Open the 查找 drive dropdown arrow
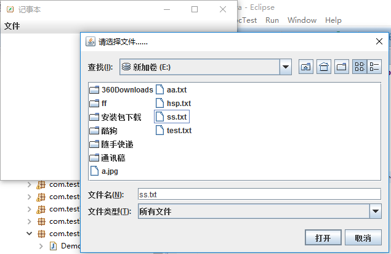Viewport: 391px width, 254px height. tap(286, 67)
